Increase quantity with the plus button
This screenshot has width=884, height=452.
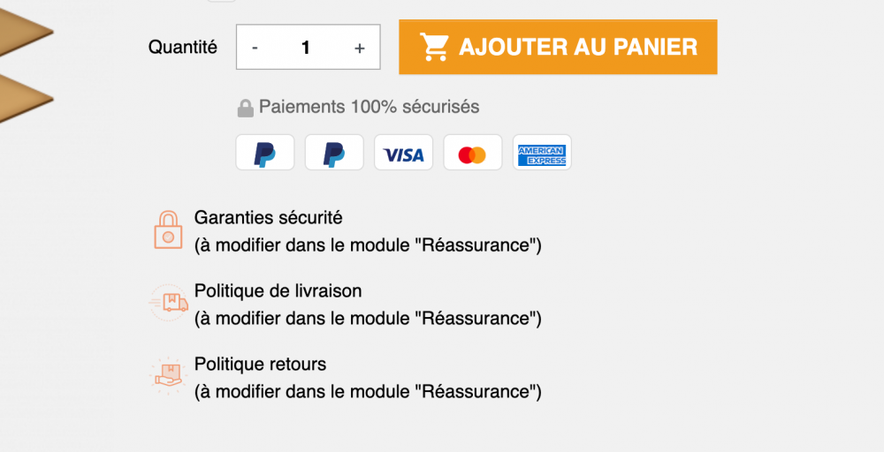coord(359,48)
